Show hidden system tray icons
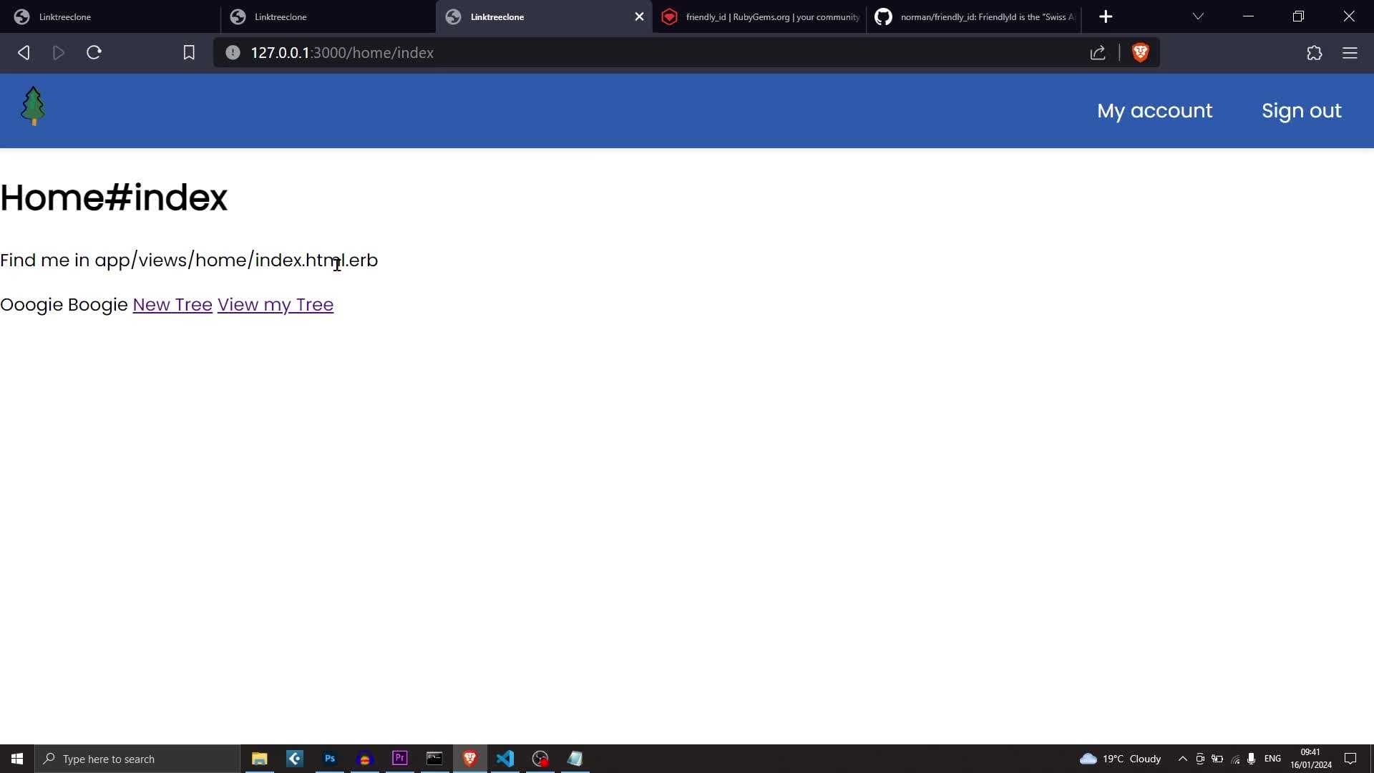Image resolution: width=1374 pixels, height=773 pixels. coord(1182,759)
